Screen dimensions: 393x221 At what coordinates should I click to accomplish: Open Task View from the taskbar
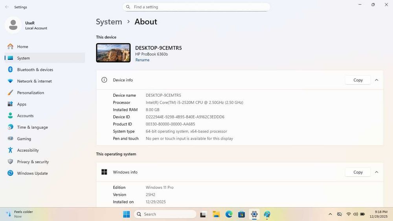(203, 214)
